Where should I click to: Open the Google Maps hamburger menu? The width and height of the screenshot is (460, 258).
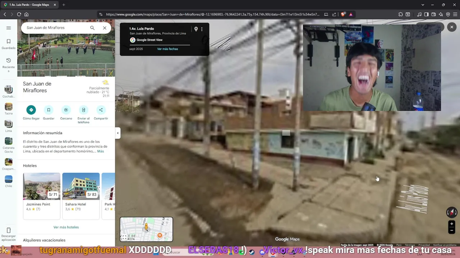9,28
